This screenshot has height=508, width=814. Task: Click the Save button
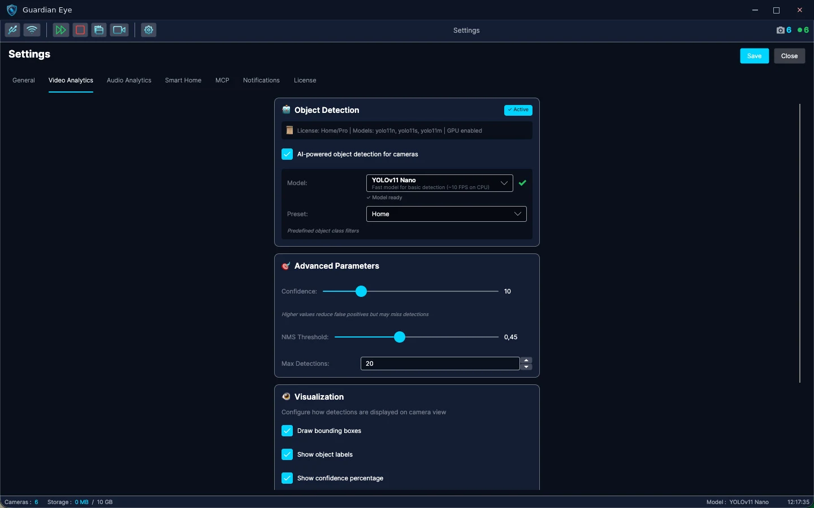[x=755, y=56]
